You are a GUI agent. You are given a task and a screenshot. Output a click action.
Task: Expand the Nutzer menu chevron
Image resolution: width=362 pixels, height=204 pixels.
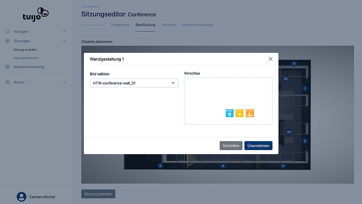64,82
